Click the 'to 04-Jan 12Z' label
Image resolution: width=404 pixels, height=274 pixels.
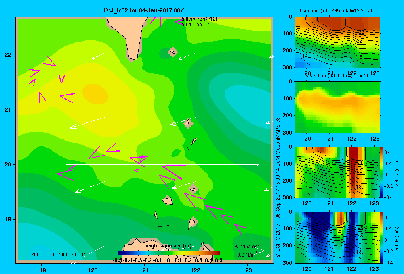click(x=196, y=25)
